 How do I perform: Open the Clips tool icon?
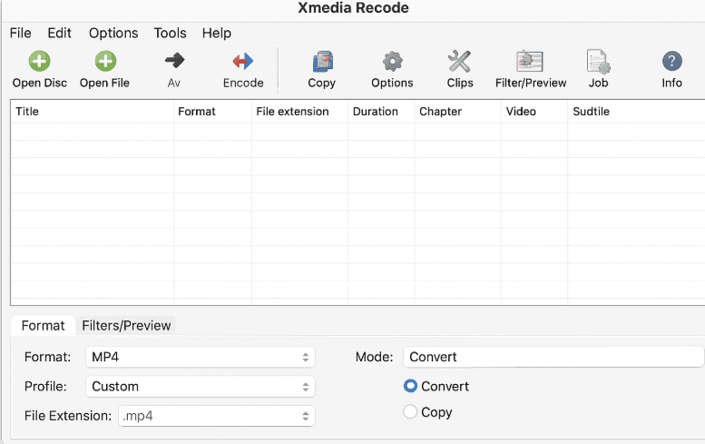pyautogui.click(x=459, y=61)
